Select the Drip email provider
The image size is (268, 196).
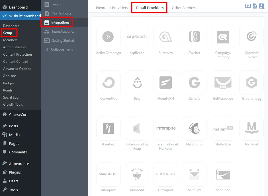(137, 83)
